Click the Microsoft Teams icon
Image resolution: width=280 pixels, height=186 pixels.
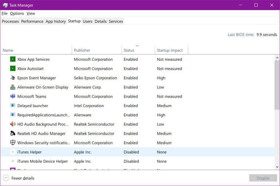[13, 96]
